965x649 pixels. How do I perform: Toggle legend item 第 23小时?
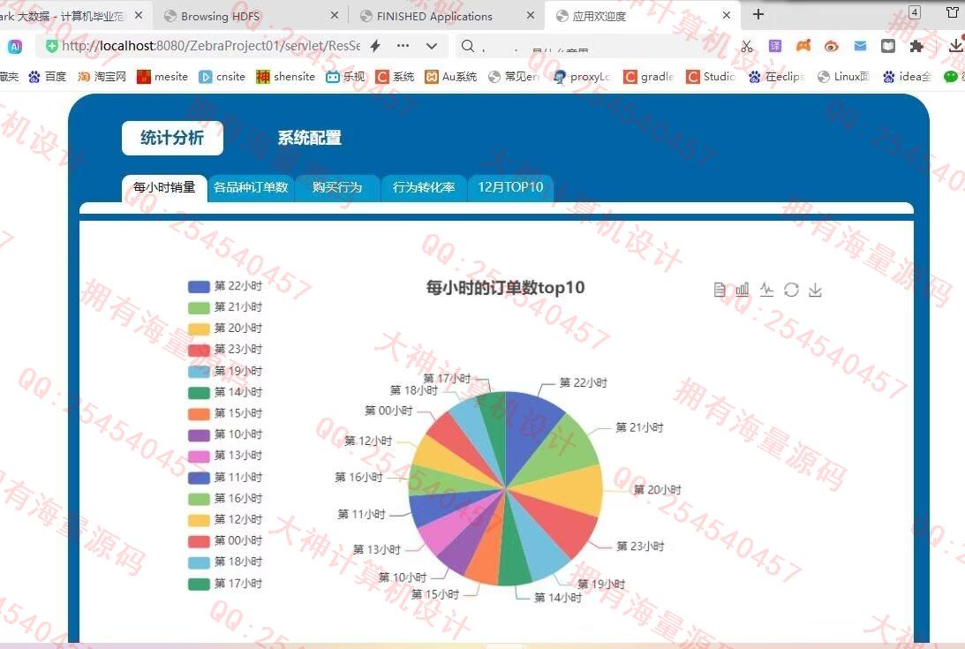225,349
